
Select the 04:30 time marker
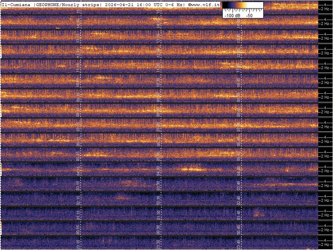[158, 170]
